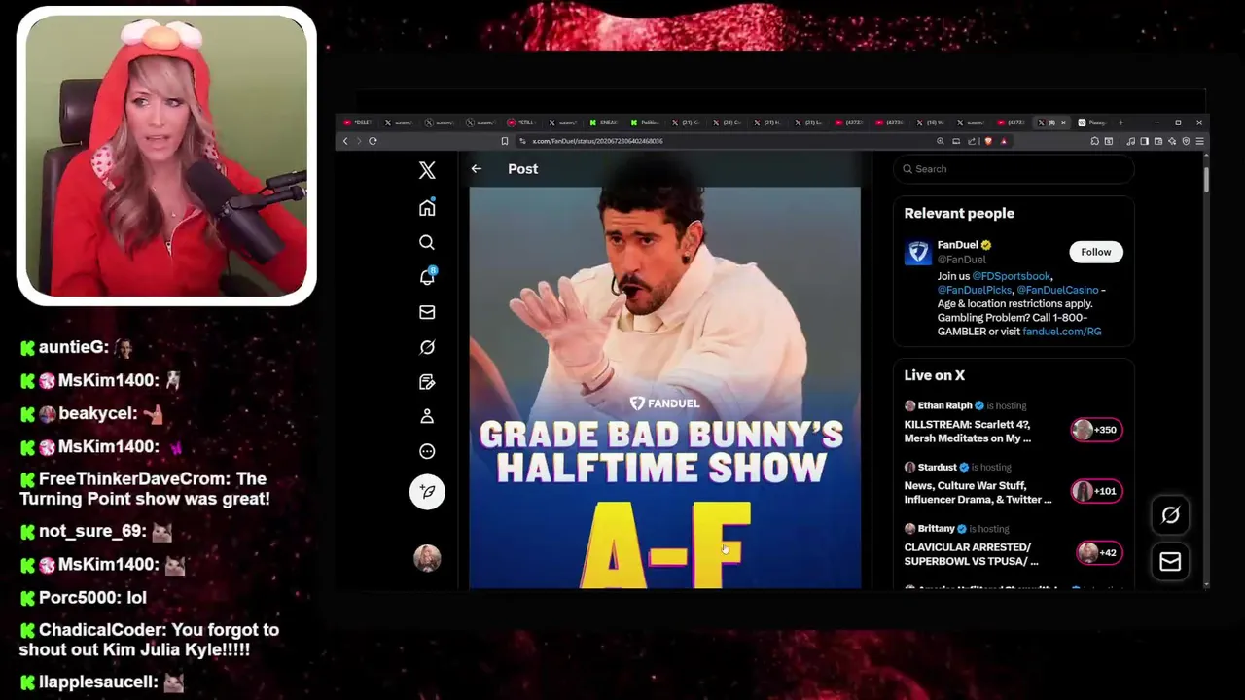Click the +101 listeners badge

(1096, 491)
